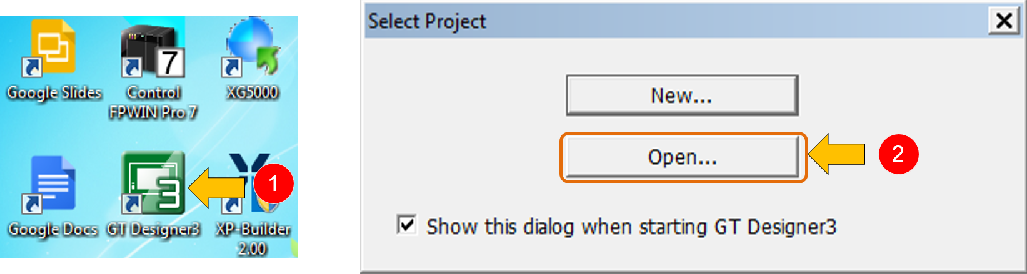
Task: Click the red step 2 circle marker
Action: coord(898,154)
